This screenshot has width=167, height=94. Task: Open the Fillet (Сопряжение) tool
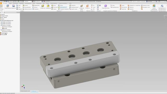pos(48,7)
